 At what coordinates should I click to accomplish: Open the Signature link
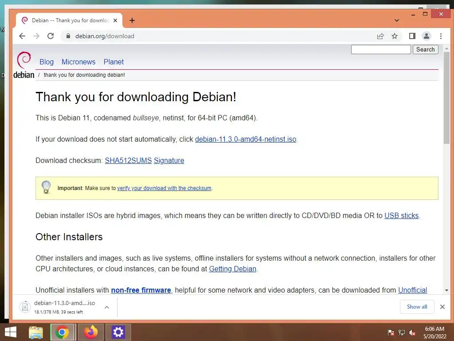point(169,160)
